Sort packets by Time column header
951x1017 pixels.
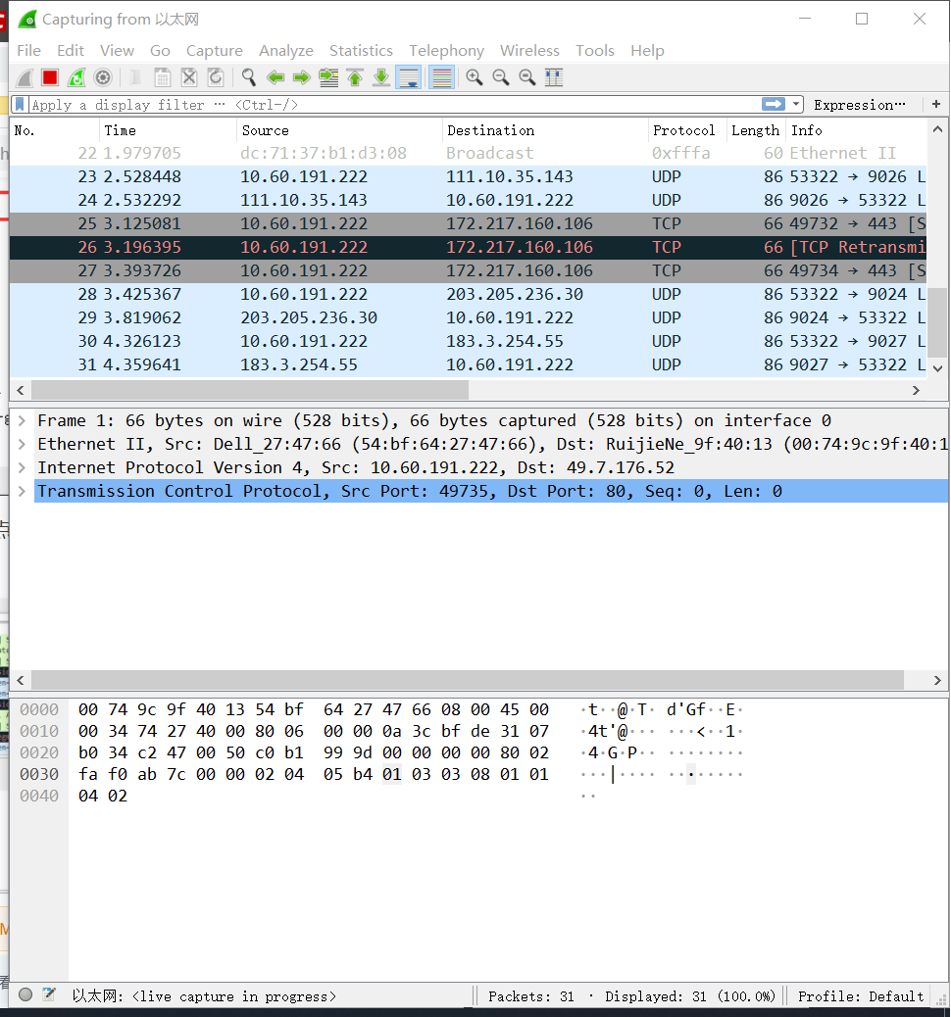[168, 130]
